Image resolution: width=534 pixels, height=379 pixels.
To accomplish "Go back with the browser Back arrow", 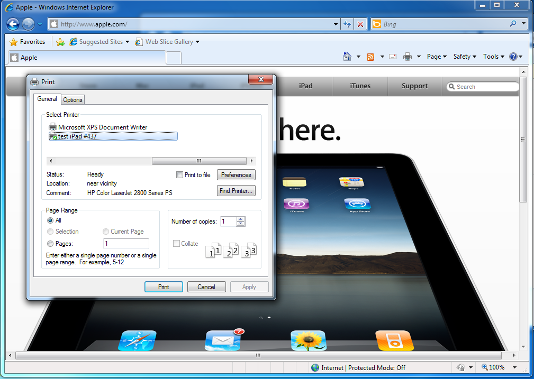I will pos(13,24).
